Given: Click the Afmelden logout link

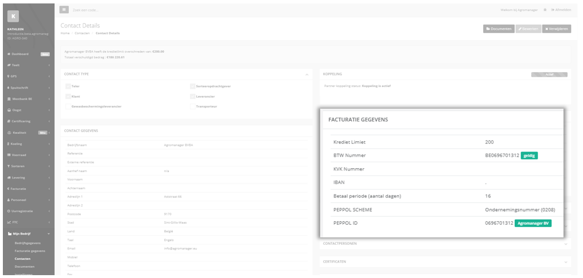Looking at the screenshot, I should click(561, 10).
